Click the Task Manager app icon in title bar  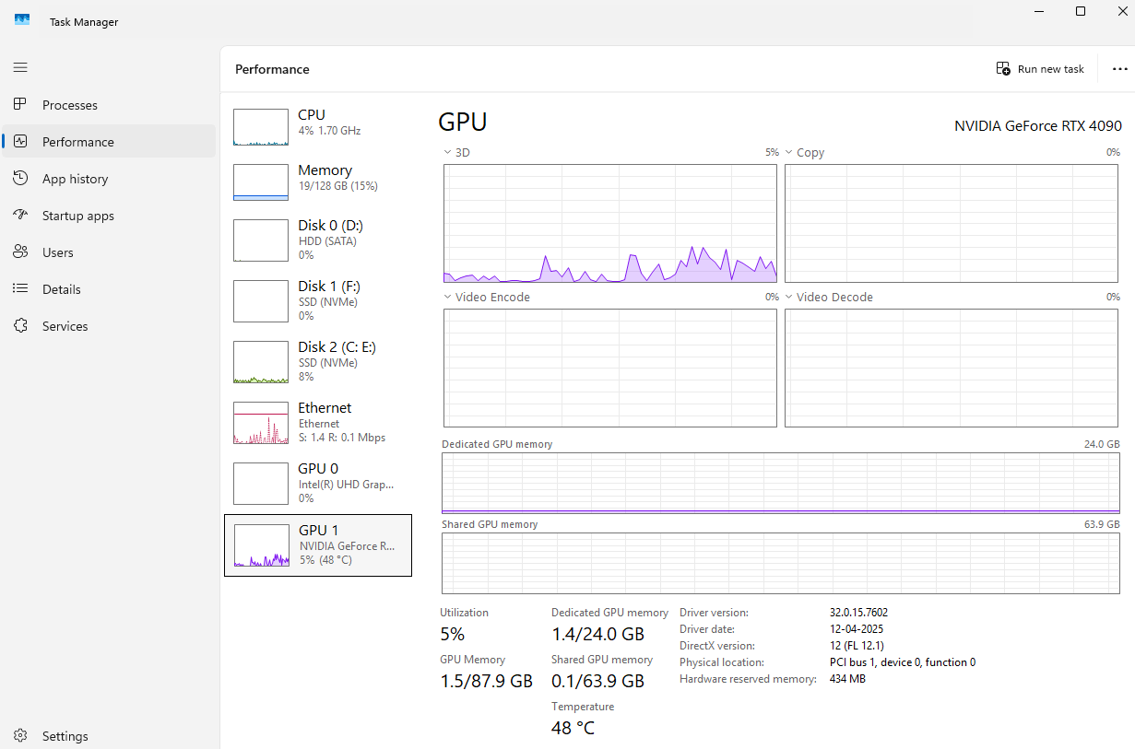click(x=22, y=20)
